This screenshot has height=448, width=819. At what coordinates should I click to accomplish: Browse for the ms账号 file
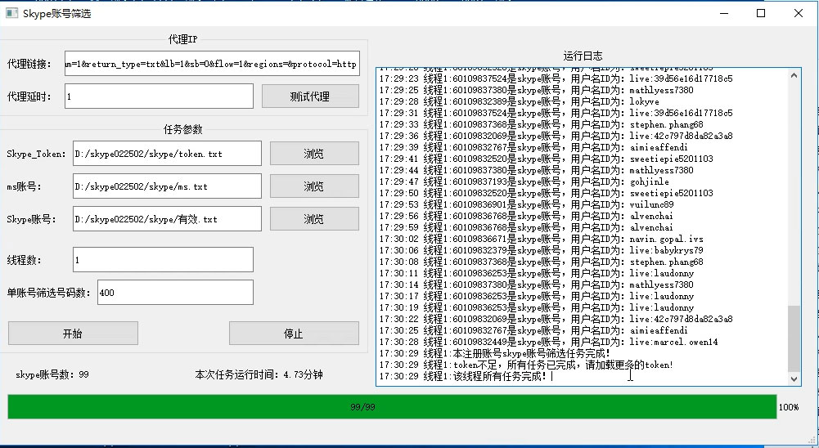tap(314, 186)
